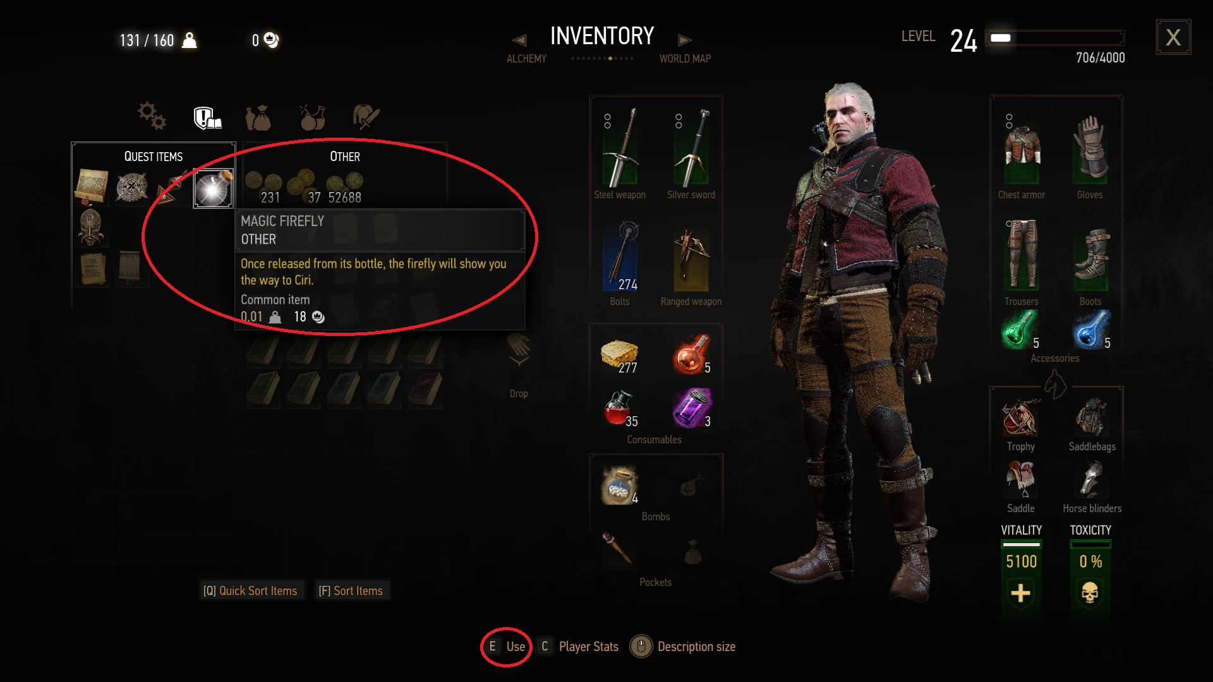The width and height of the screenshot is (1213, 682).
Task: Select the pouches ingredients filter icon
Action: point(258,117)
